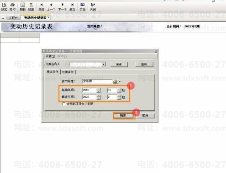Click the 确定 confirm button
This screenshot has height=173, width=226.
tap(123, 116)
